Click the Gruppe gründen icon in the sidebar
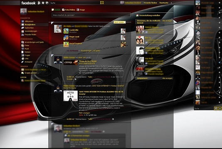The height and width of the screenshot is (149, 222). 22,73
